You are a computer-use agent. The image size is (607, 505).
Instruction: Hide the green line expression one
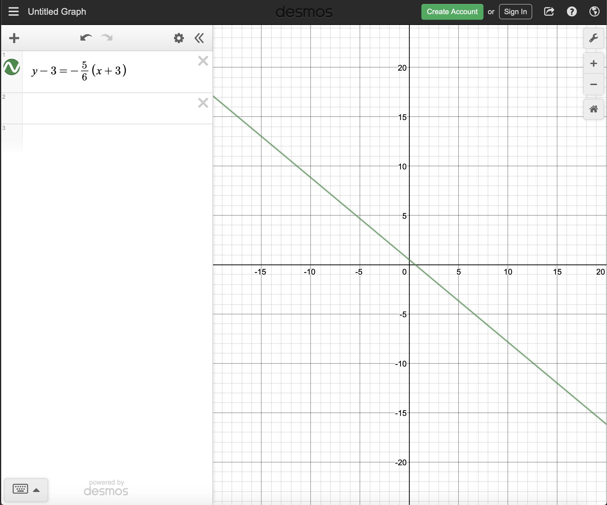click(12, 67)
